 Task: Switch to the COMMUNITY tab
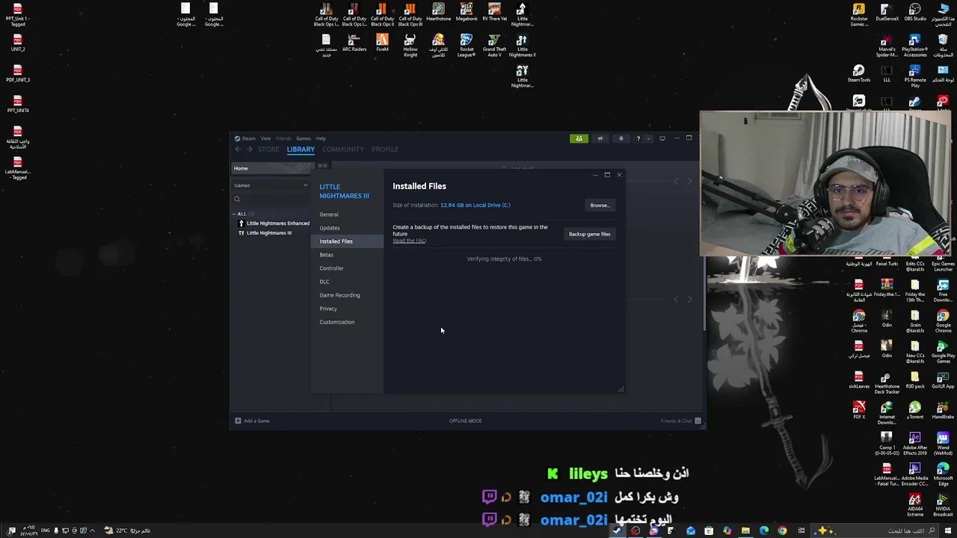[x=342, y=149]
